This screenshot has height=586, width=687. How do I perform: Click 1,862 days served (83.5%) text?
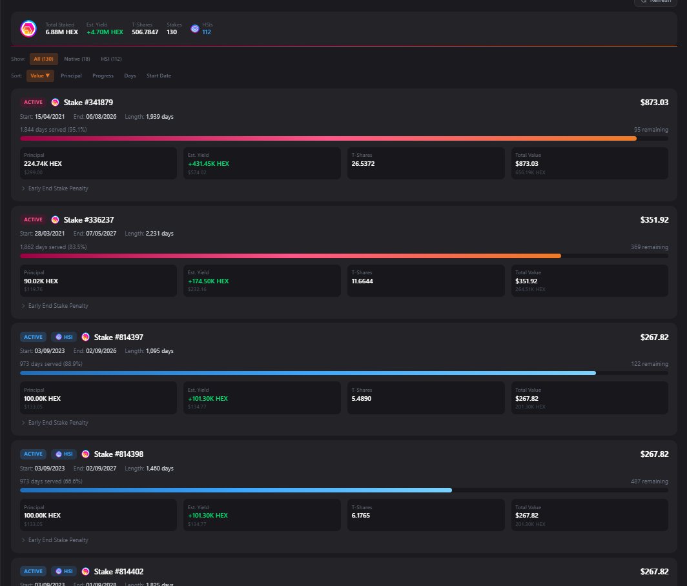point(54,247)
